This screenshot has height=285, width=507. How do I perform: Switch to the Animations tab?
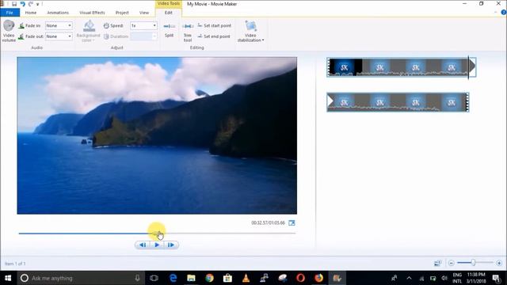pyautogui.click(x=58, y=13)
